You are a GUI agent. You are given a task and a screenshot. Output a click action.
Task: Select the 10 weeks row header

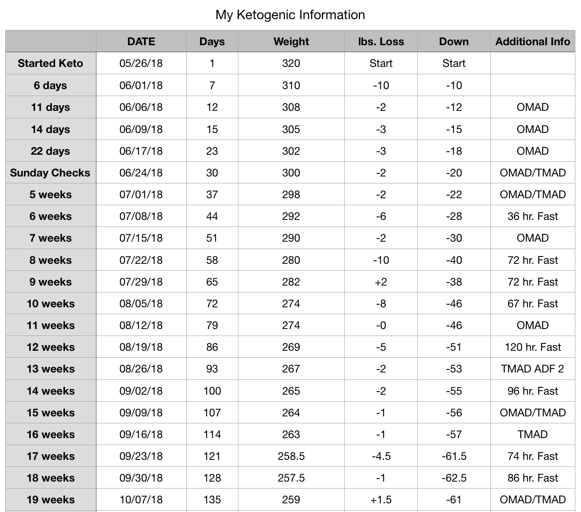pyautogui.click(x=50, y=303)
